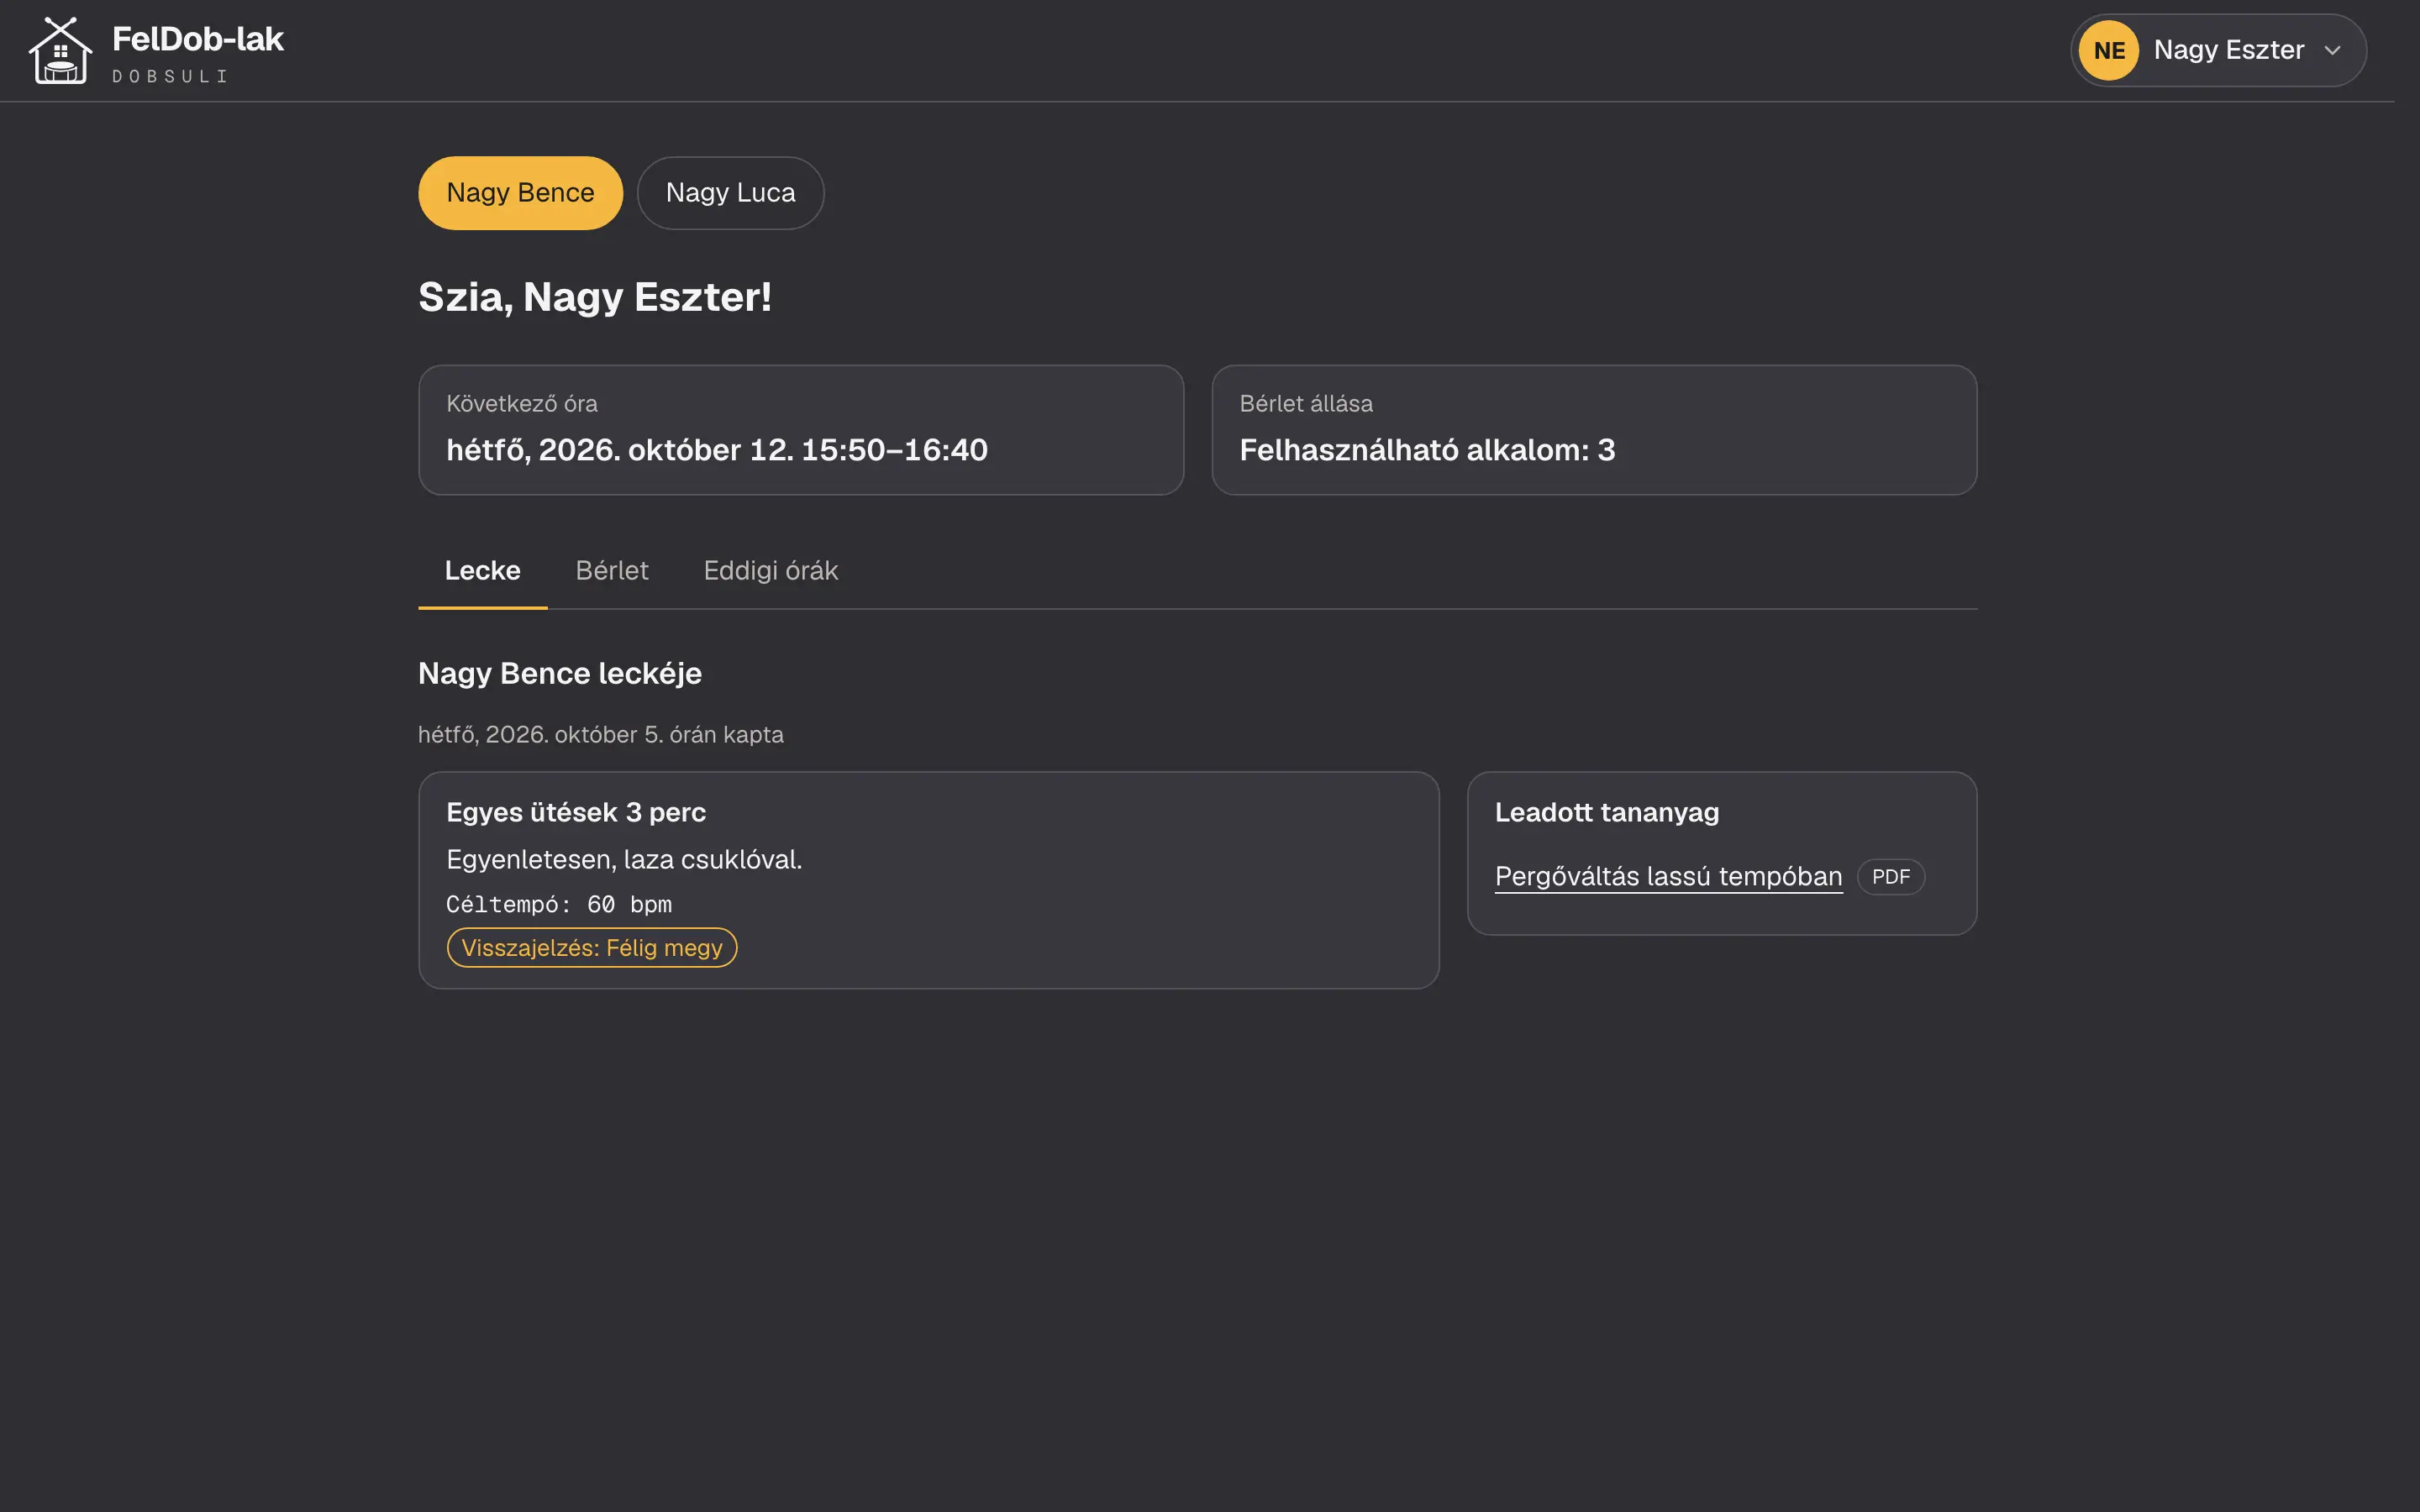The image size is (2420, 1512).
Task: Select the Nagy Bence student pill
Action: [x=520, y=193]
